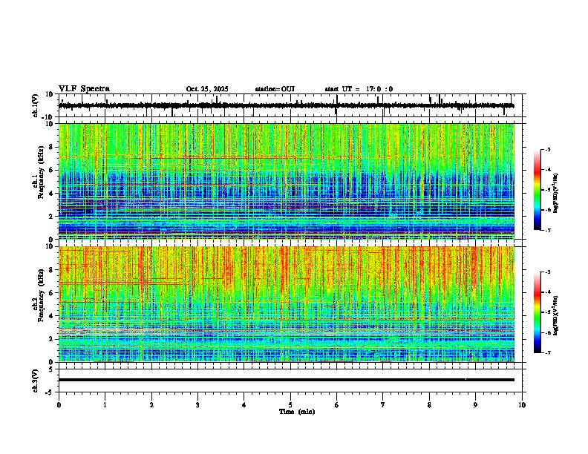Viewport: 588px width, 454px height.
Task: Click the ch.3(V) flat signal bar
Action: coord(287,380)
